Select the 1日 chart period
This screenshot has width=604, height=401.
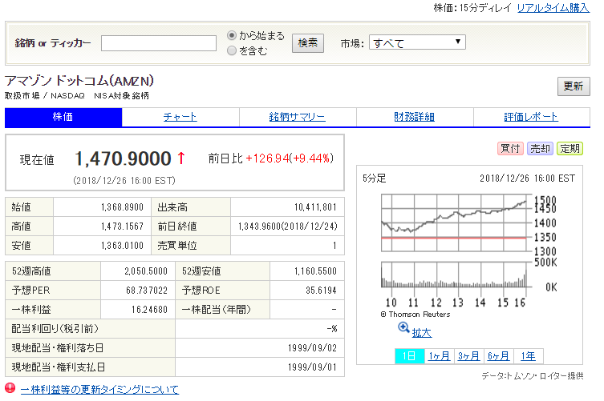[409, 356]
